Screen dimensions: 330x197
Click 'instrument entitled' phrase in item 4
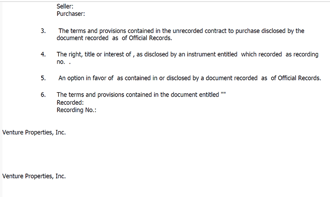[212, 55]
